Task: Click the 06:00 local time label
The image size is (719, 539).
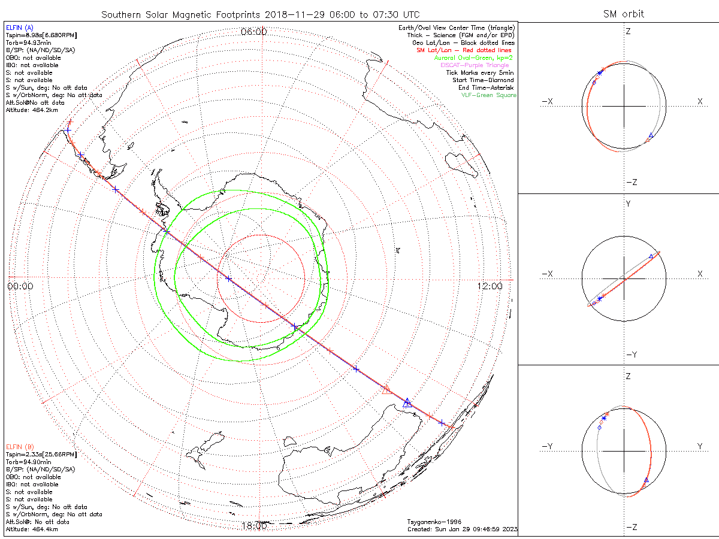Action: pos(253,32)
